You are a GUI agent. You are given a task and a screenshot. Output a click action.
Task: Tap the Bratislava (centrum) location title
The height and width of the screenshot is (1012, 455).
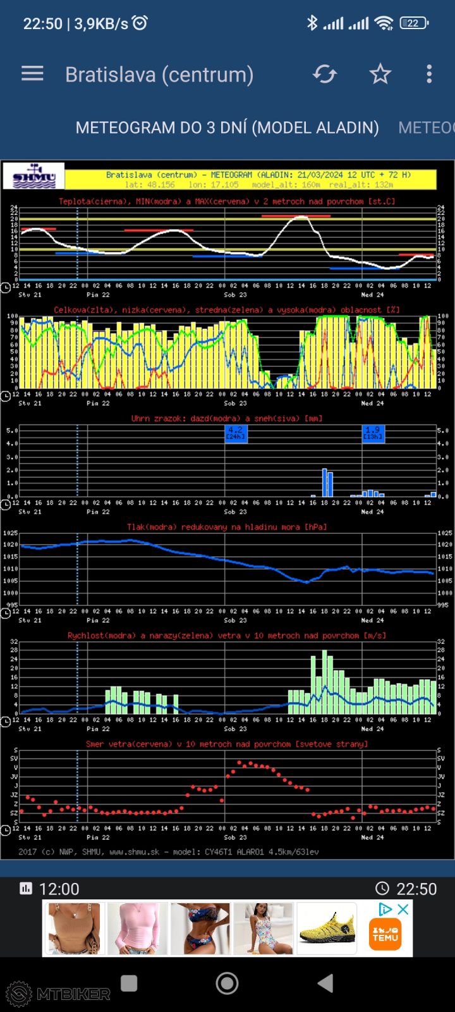pos(159,74)
